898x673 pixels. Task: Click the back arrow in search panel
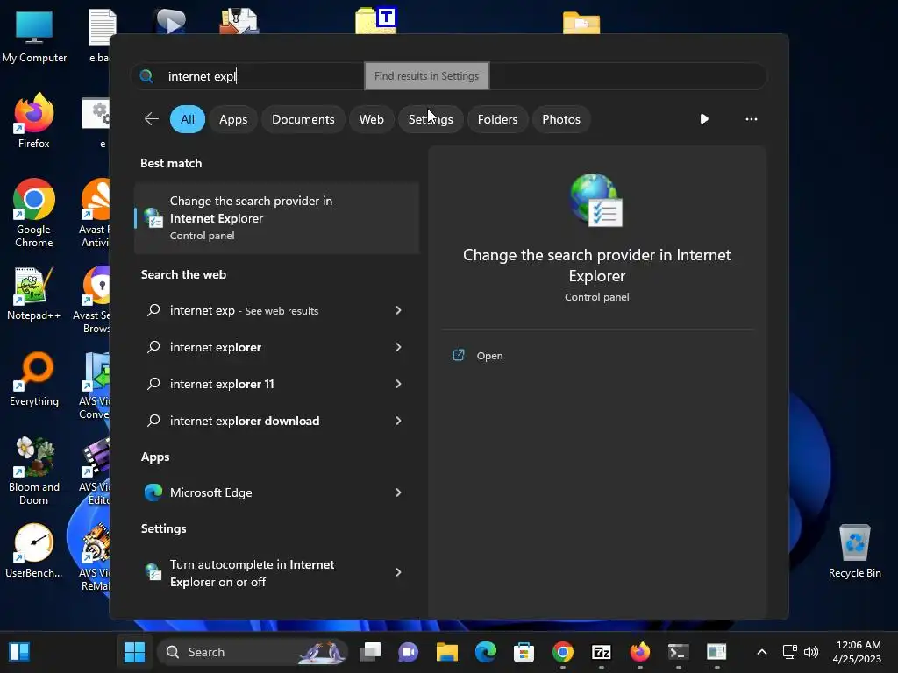point(151,119)
